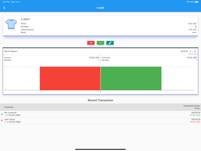This screenshot has height=151, width=201.
Task: Select the green outcome bar in chart
Action: click(x=131, y=78)
